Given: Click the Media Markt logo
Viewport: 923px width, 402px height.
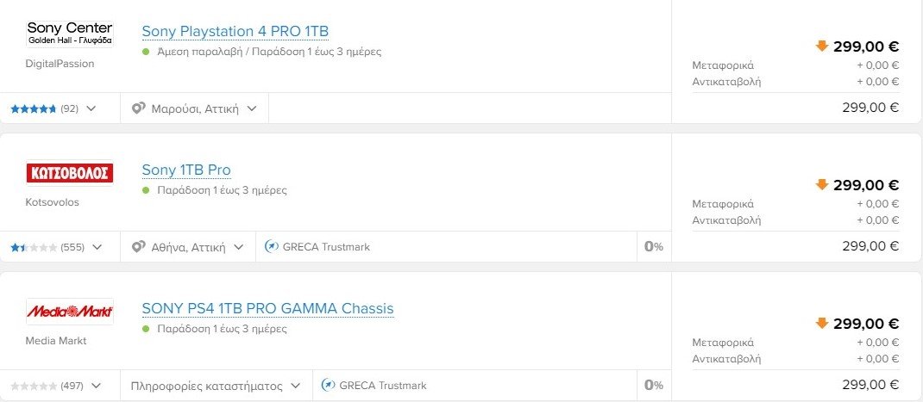Looking at the screenshot, I should tap(70, 312).
